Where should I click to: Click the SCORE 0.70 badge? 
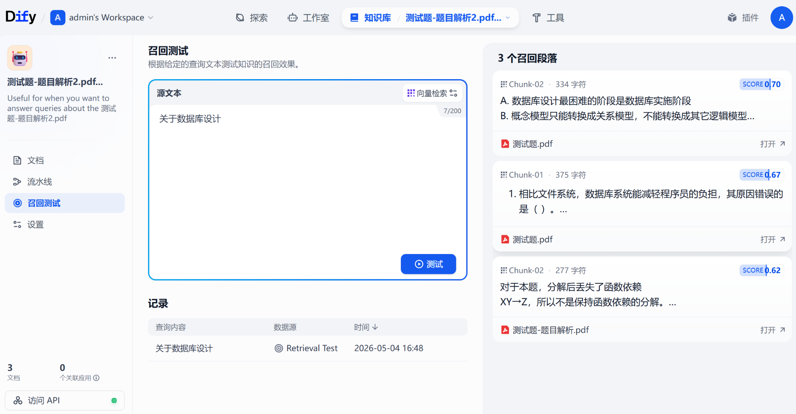(761, 84)
